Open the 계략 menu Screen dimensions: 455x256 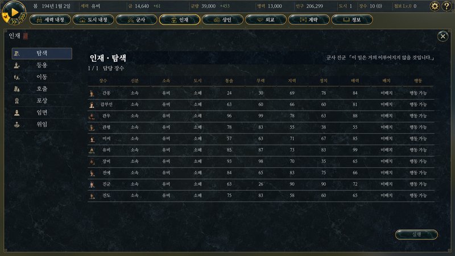coord(309,20)
